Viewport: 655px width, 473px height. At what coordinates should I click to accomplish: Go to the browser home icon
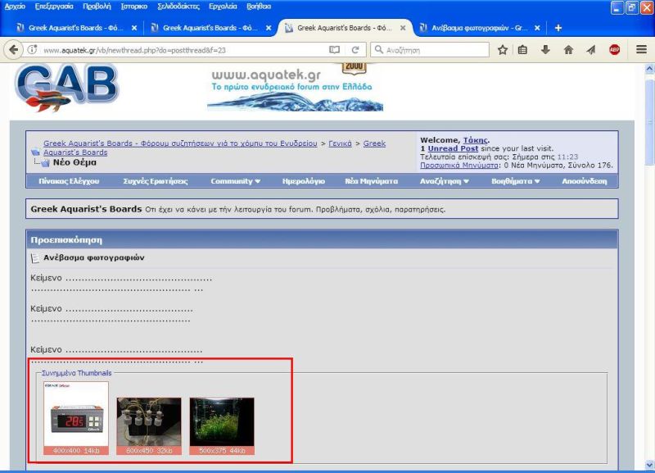coord(568,49)
